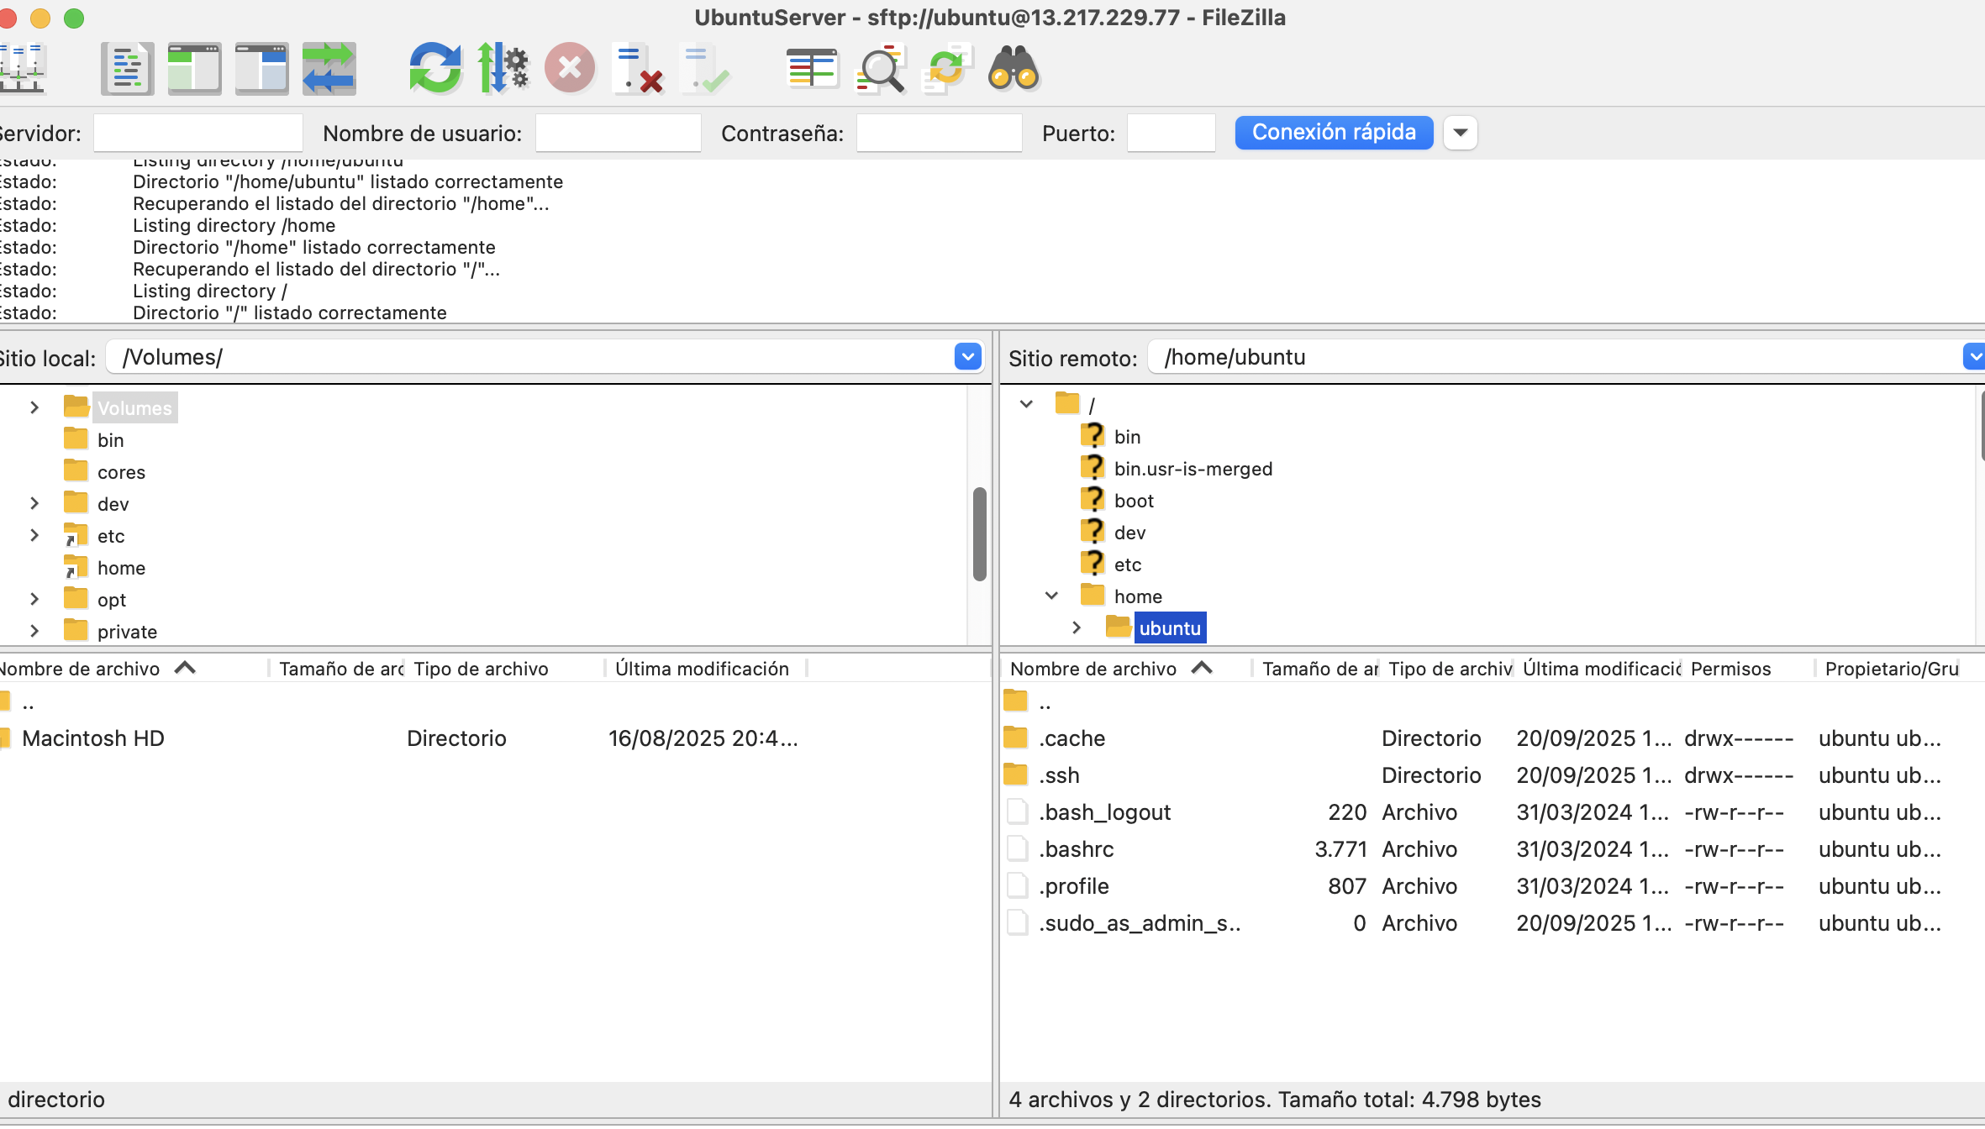Screen dimensions: 1985x1129
Task: Click the Conexión rápida button
Action: coord(1333,133)
